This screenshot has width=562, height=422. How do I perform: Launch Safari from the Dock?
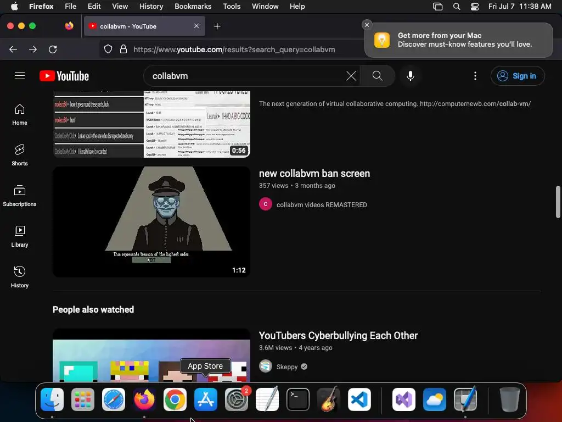click(114, 399)
